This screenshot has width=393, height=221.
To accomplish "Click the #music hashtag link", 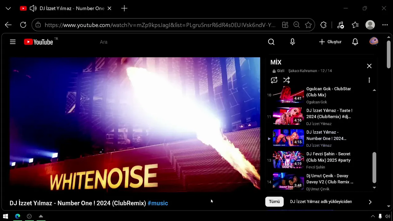I will [158, 203].
